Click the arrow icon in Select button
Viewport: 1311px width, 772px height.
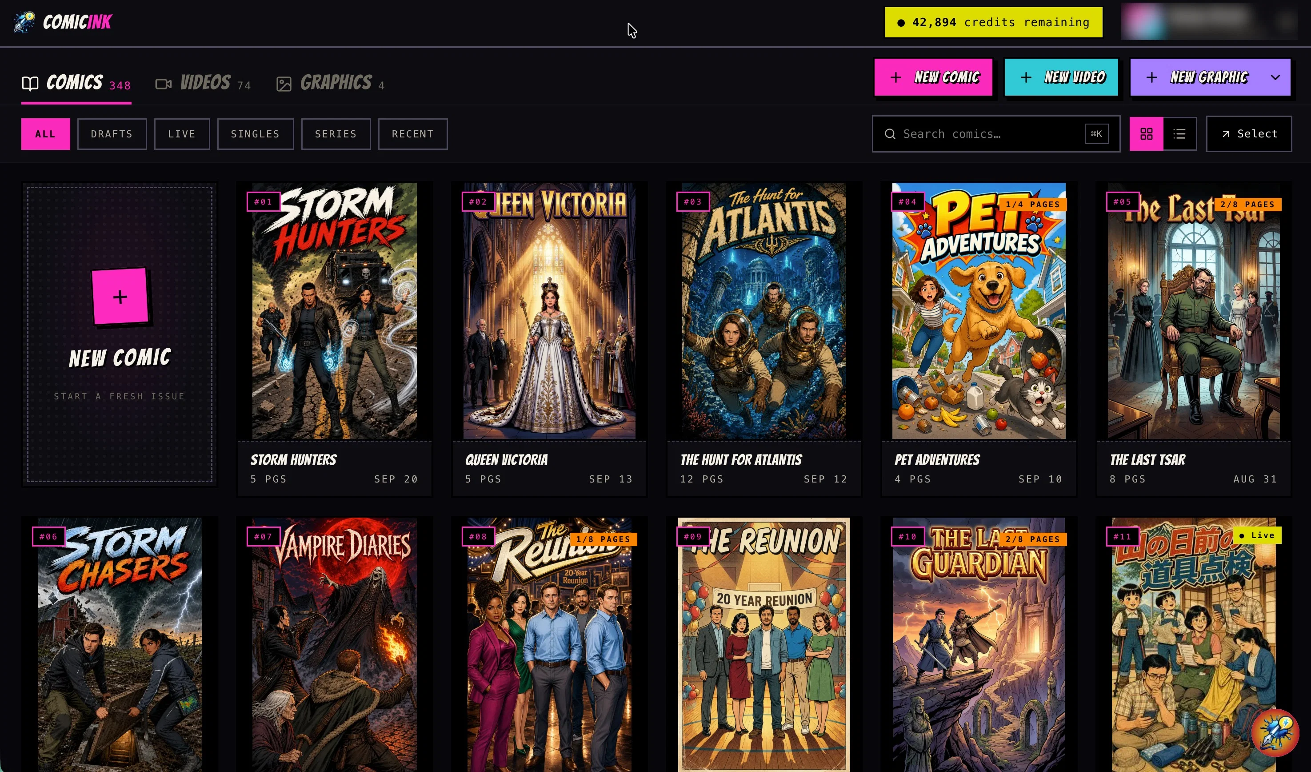(1226, 134)
